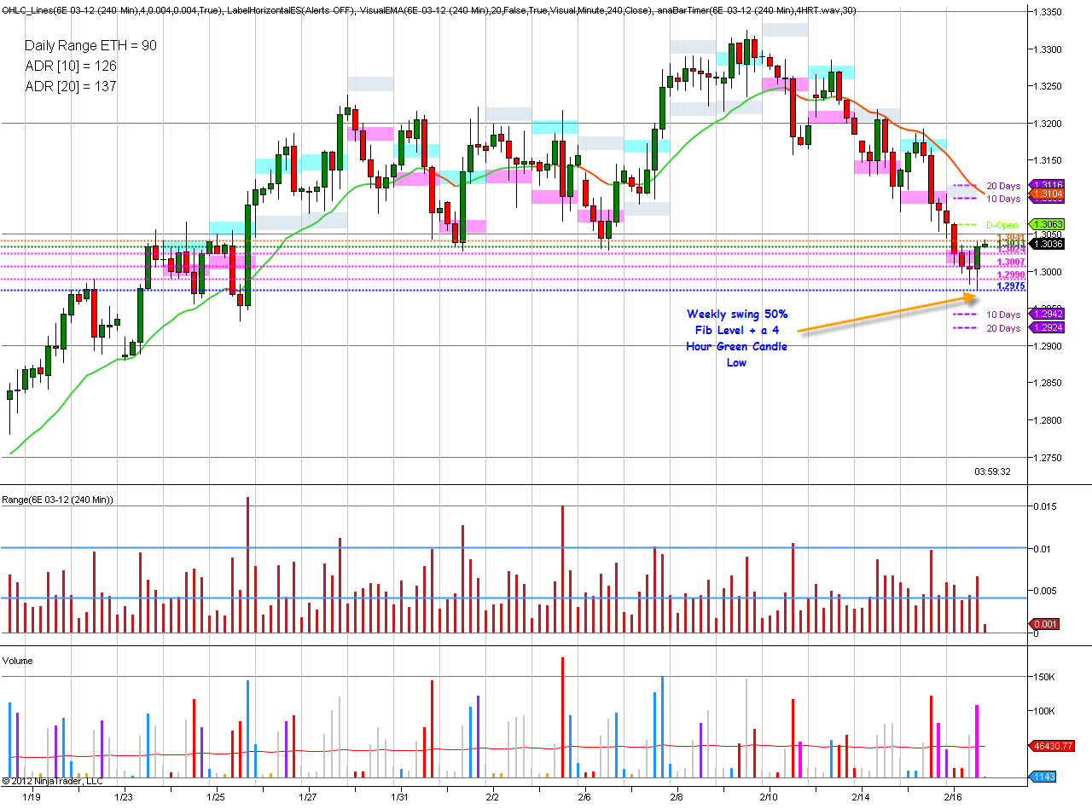Click the 1/23 date on time axis

(x=124, y=797)
